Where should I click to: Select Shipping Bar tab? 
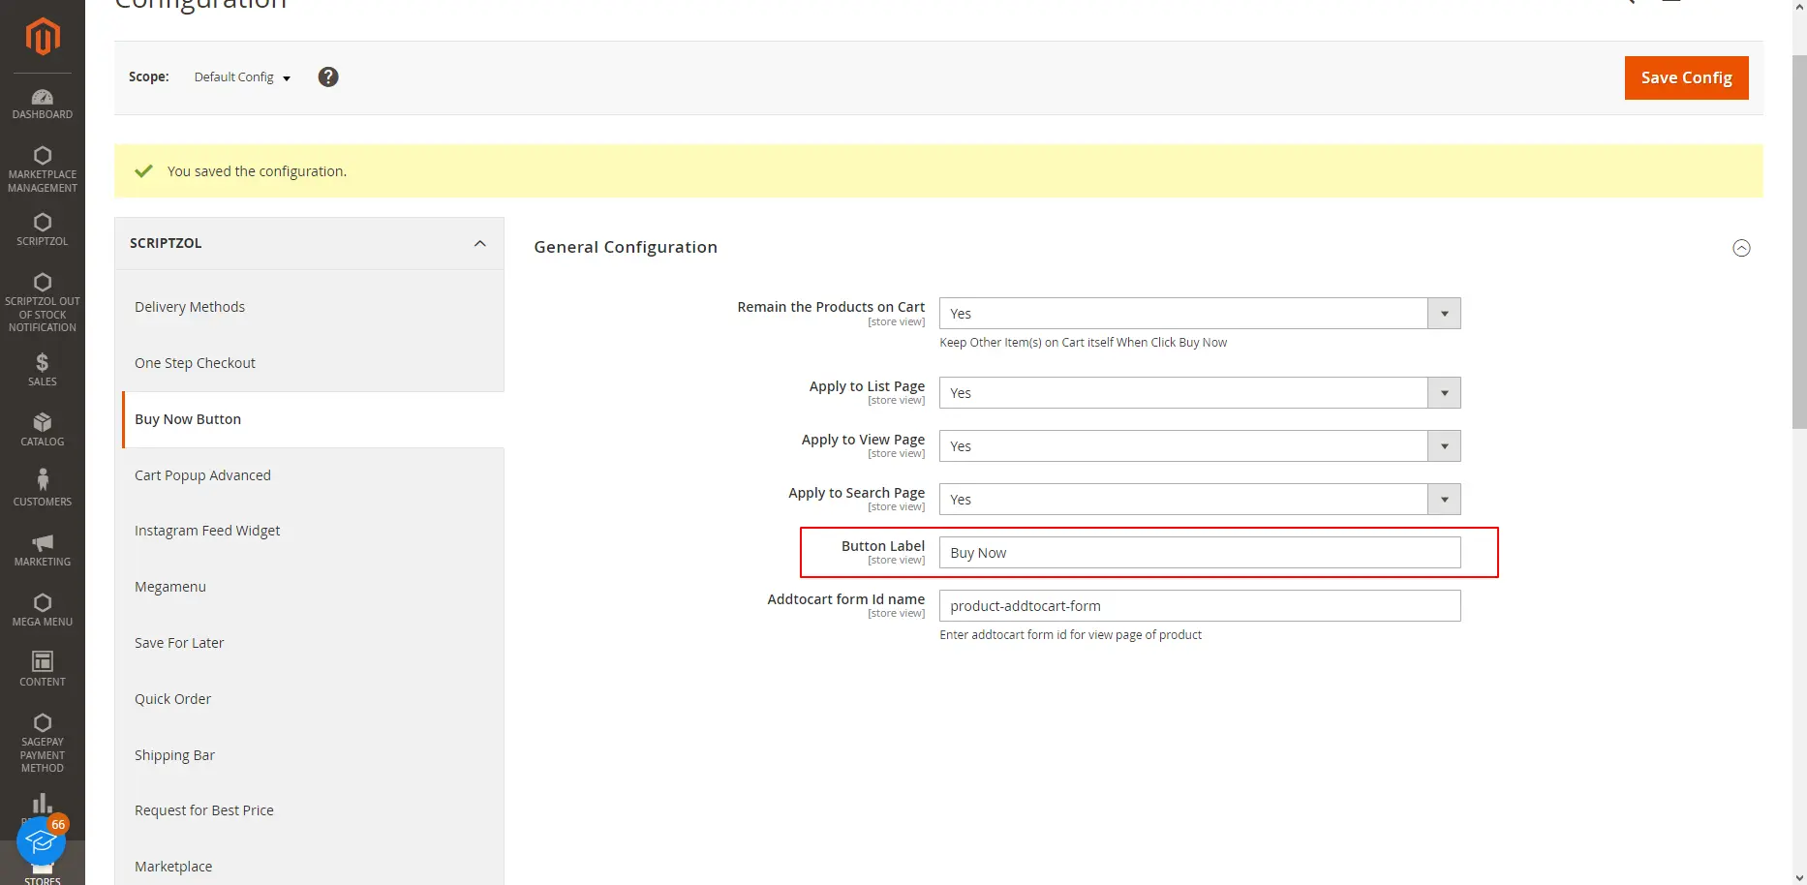click(x=313, y=755)
